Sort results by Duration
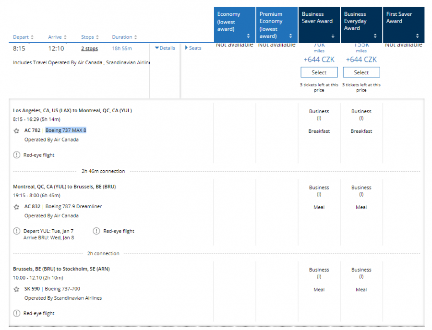 pos(124,37)
